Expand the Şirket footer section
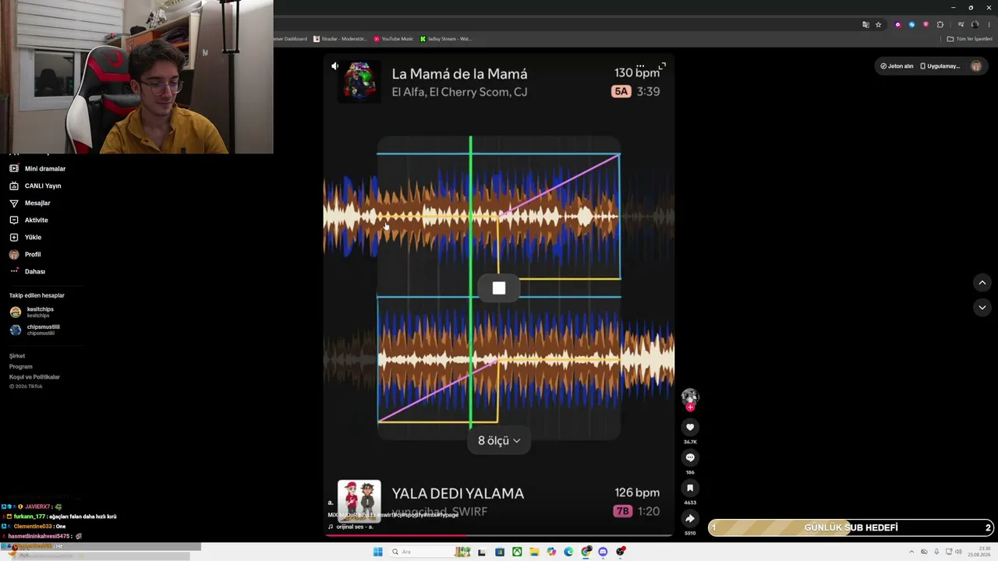998x561 pixels. (17, 356)
